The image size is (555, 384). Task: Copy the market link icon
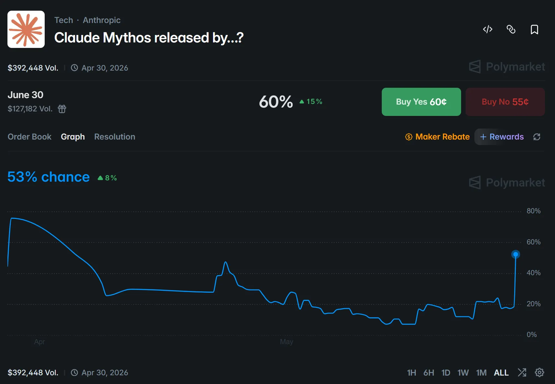coord(511,29)
